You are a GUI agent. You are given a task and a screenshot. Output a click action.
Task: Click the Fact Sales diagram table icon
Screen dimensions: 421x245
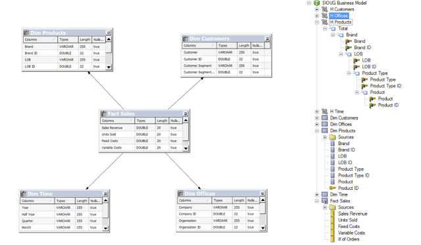[x=103, y=114]
